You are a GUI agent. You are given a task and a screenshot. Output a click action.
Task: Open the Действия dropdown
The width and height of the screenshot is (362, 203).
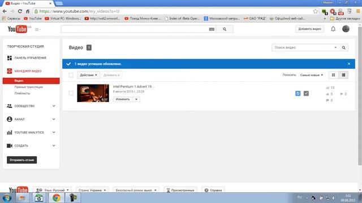tap(88, 75)
